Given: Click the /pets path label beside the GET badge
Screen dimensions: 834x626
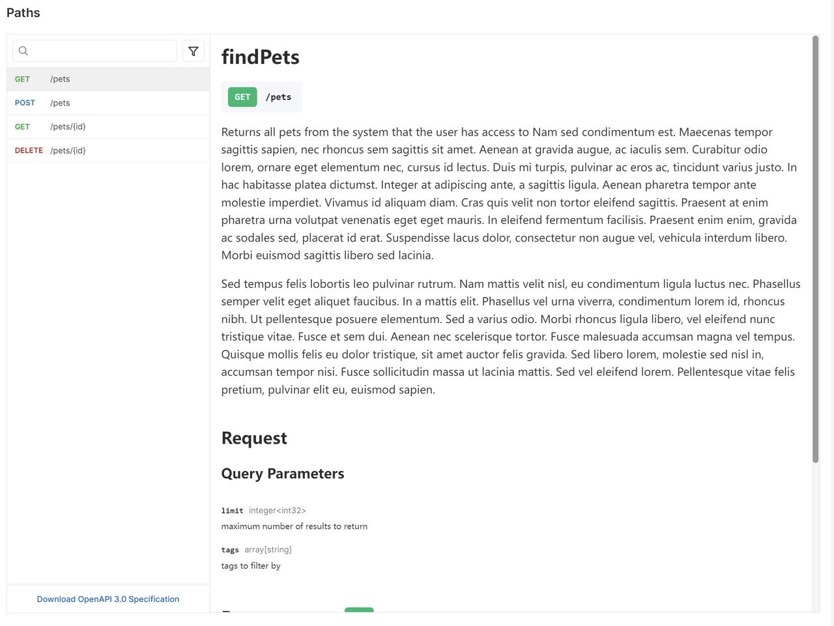Looking at the screenshot, I should tap(279, 97).
